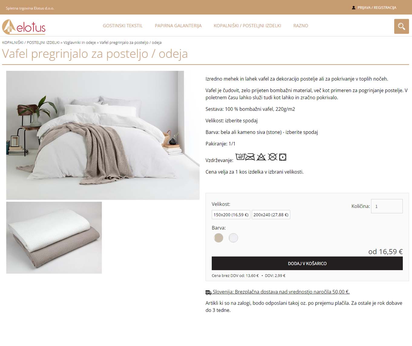Select size 150x200 (16,59 €)
The height and width of the screenshot is (346, 412).
coord(231,215)
